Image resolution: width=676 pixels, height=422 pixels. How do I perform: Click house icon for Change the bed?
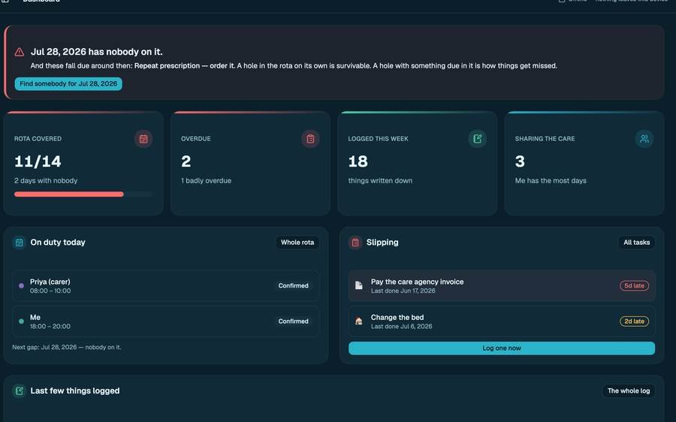click(359, 321)
